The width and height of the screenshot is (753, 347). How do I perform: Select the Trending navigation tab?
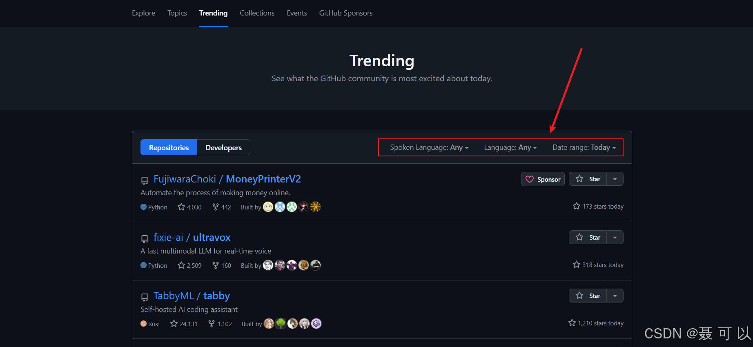click(213, 13)
